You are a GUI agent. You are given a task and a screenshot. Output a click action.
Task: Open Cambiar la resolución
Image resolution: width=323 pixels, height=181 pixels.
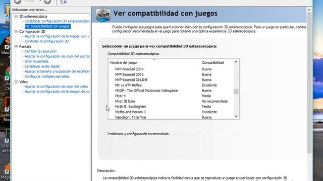point(40,51)
